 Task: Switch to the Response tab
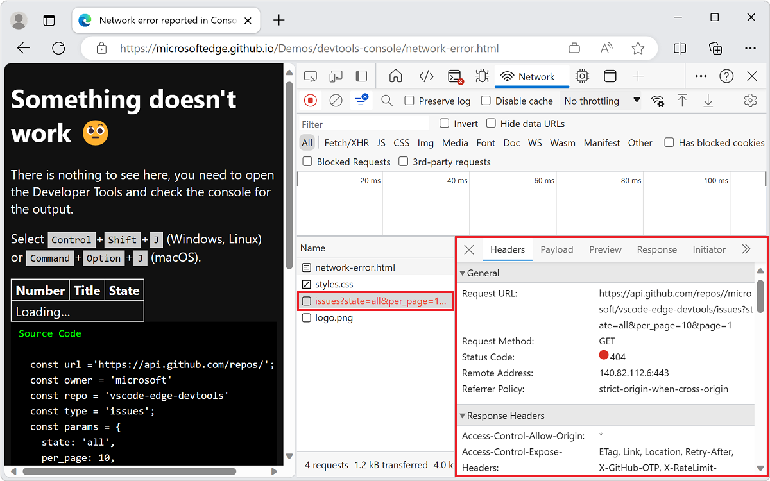coord(656,249)
